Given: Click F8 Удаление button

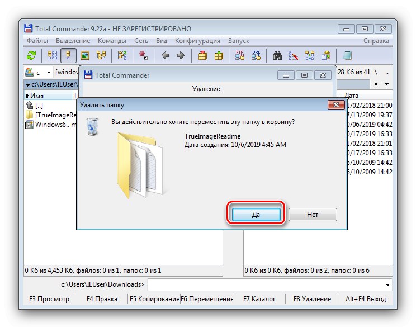Looking at the screenshot, I should coord(312,299).
